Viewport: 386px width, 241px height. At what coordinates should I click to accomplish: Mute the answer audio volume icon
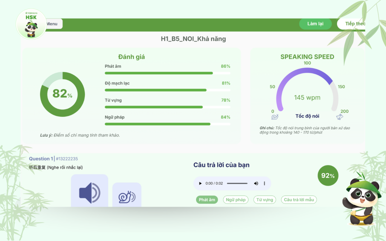tap(256, 183)
